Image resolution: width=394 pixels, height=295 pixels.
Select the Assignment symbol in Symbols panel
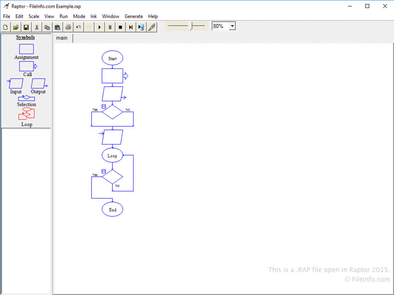click(x=27, y=49)
